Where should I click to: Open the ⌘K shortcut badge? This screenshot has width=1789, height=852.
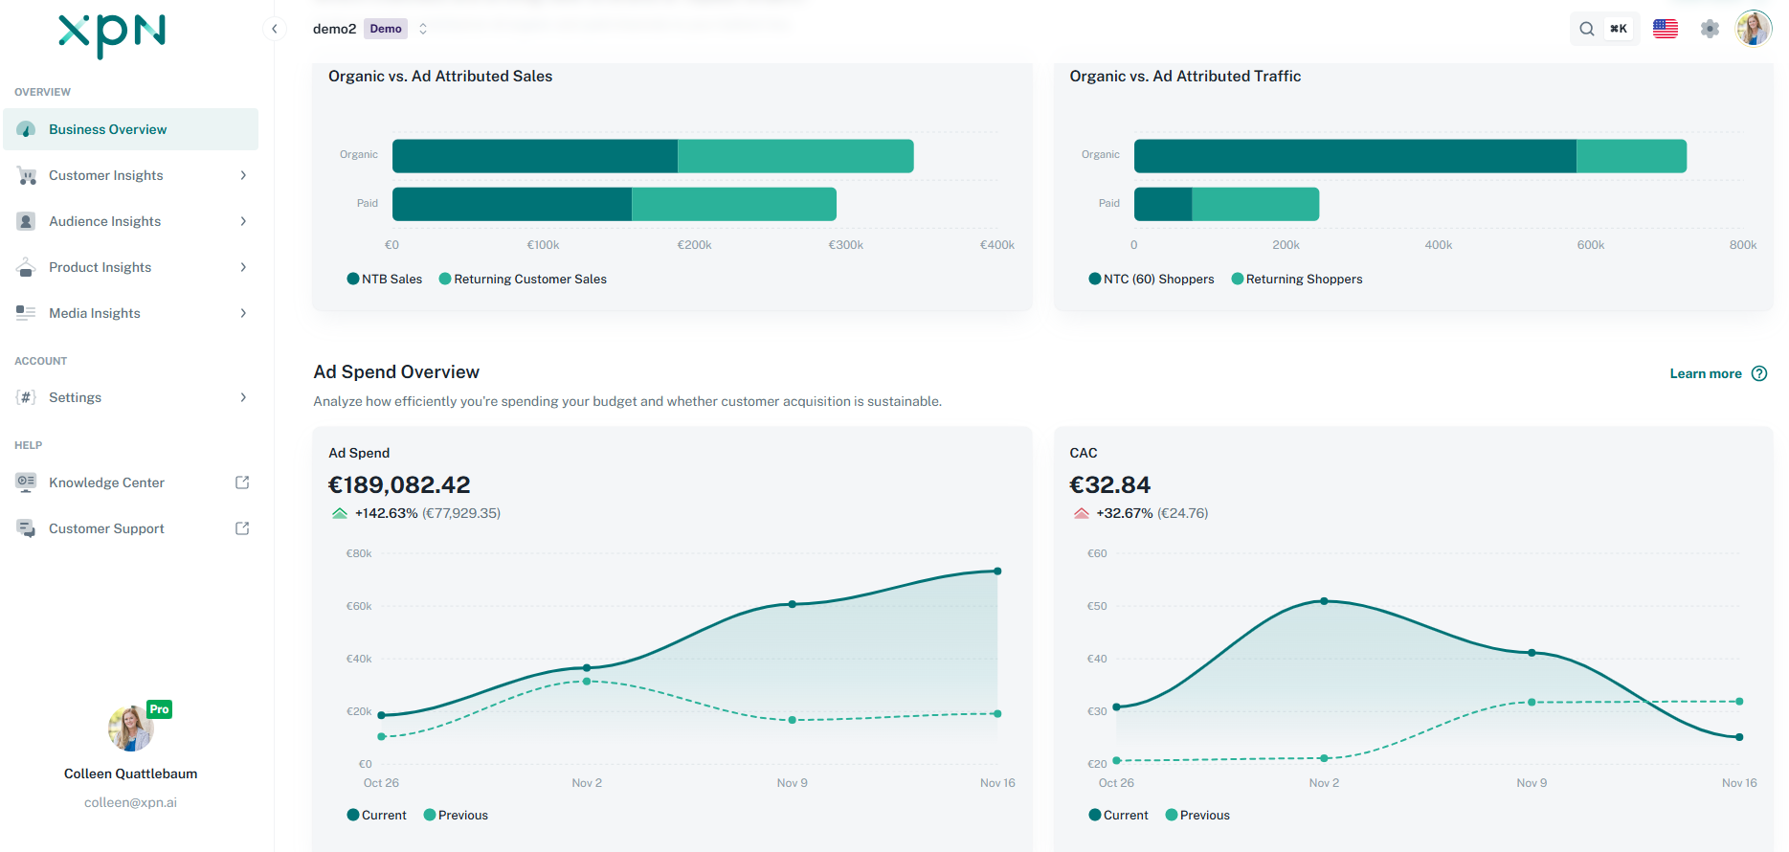pyautogui.click(x=1619, y=29)
